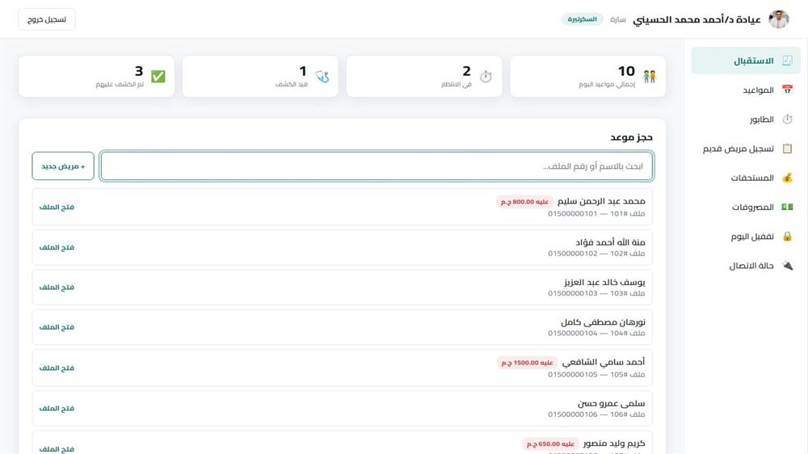
Task: Click the 800.00 ج.م debt badge
Action: tap(524, 201)
